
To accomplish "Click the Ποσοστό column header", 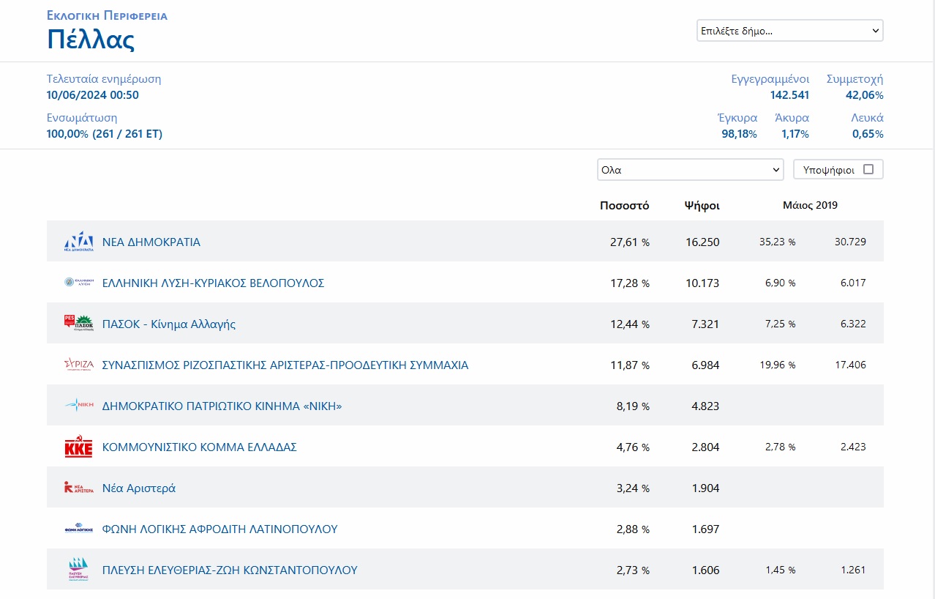I will click(624, 206).
